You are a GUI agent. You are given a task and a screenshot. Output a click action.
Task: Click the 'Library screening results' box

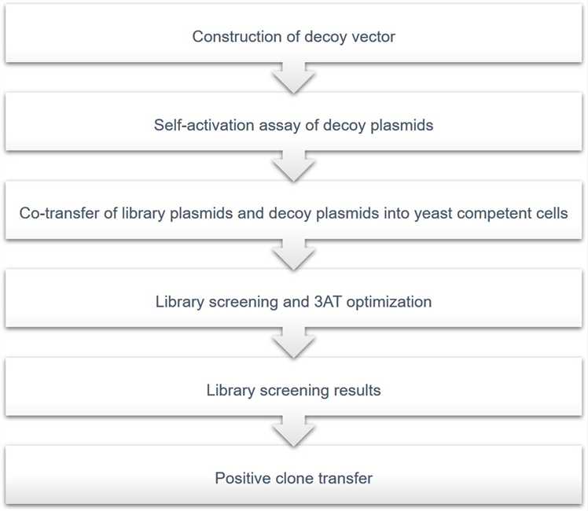[x=294, y=387]
